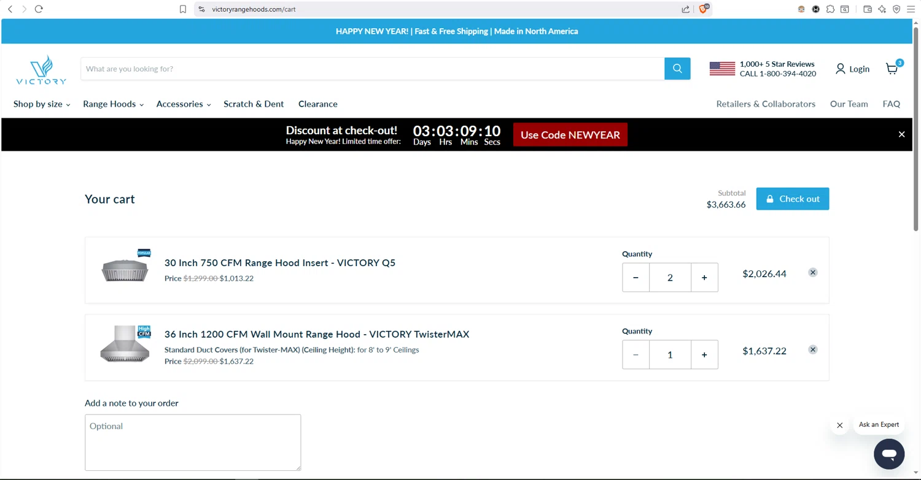Focus the product search box
This screenshot has width=921, height=480.
372,69
